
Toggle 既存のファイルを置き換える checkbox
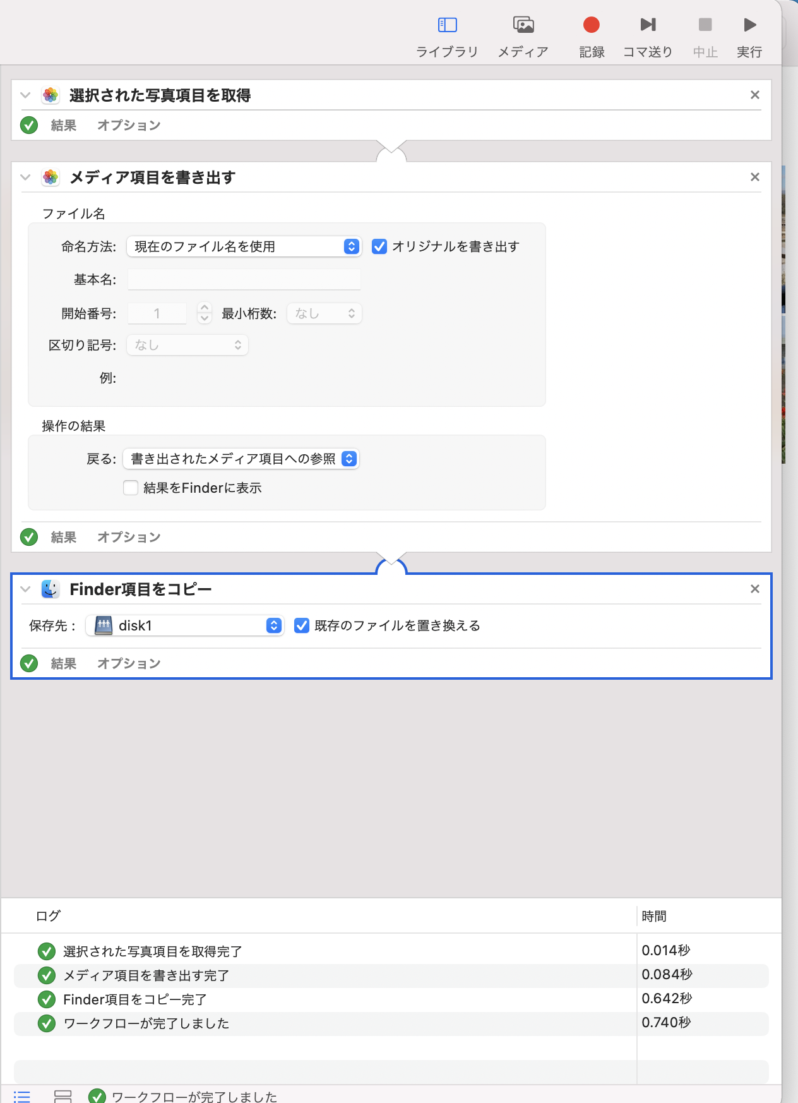coord(302,625)
